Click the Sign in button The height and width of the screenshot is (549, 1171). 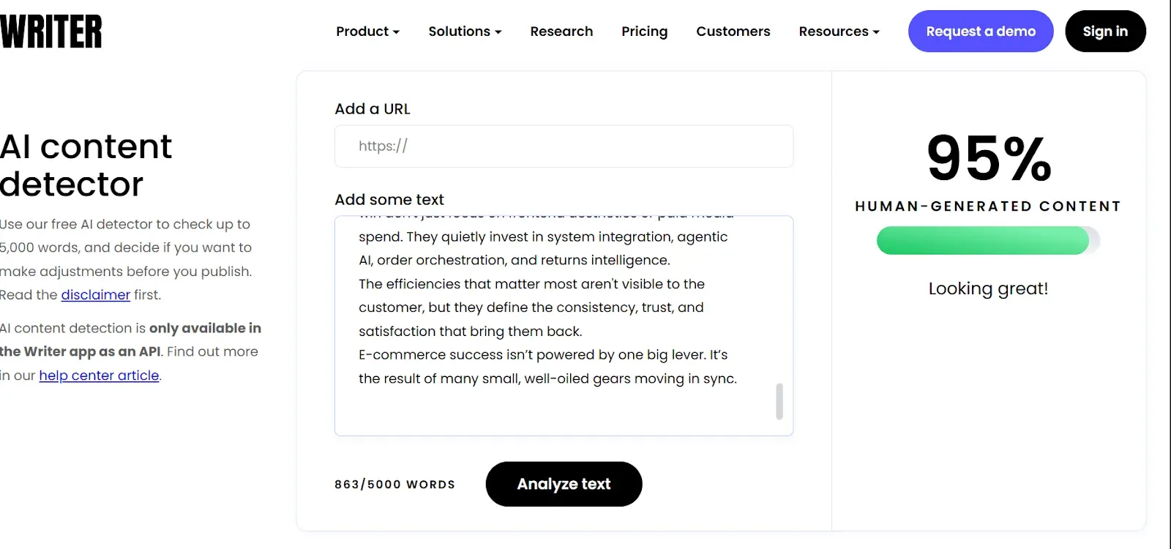(x=1105, y=31)
